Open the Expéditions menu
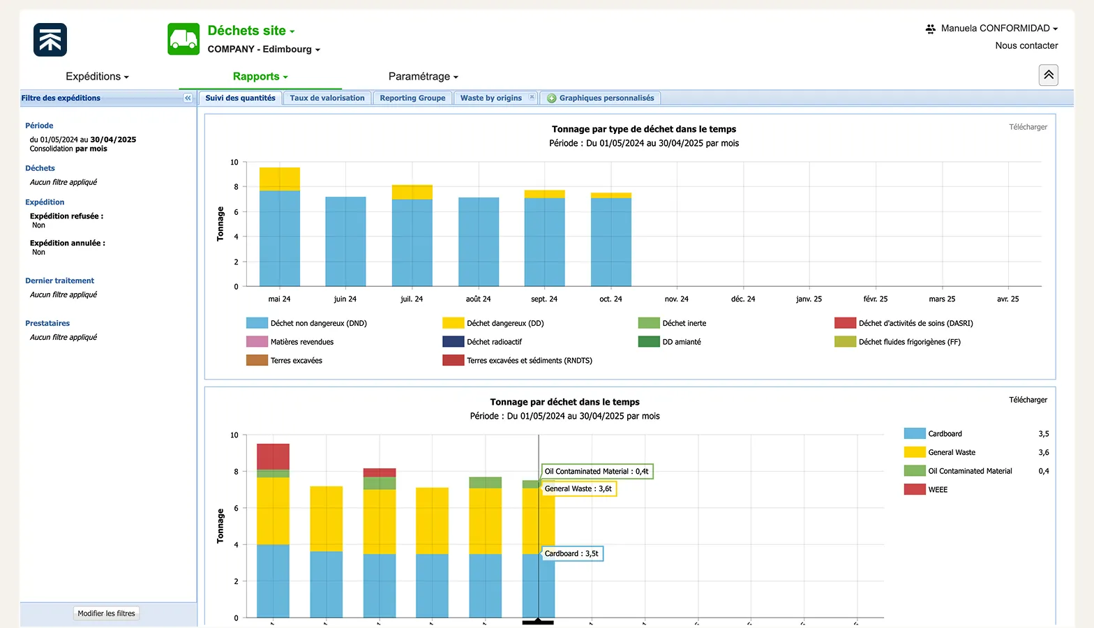The image size is (1094, 628). click(x=97, y=77)
